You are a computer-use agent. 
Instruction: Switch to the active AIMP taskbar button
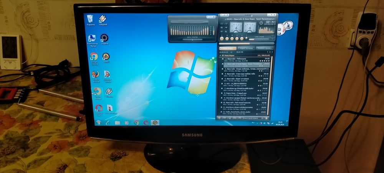click(155, 123)
